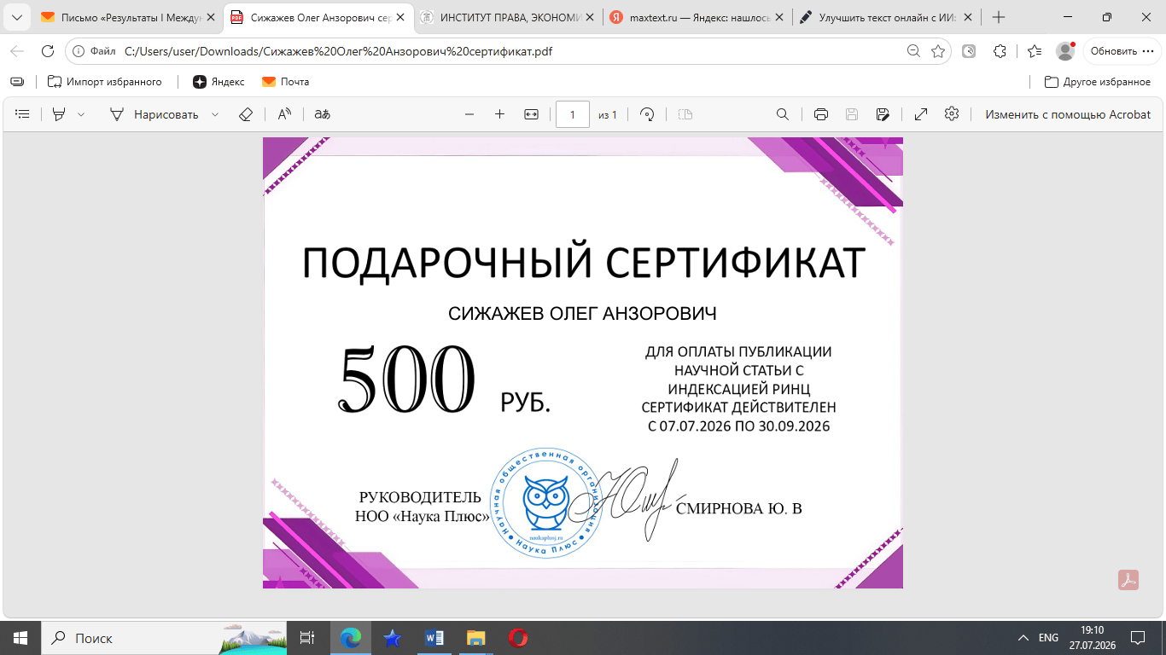Screen dimensions: 1166x655
Task: Zoom in with the plus button
Action: (500, 114)
